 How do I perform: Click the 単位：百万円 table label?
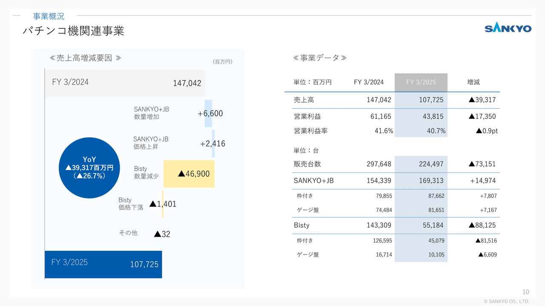coord(313,82)
